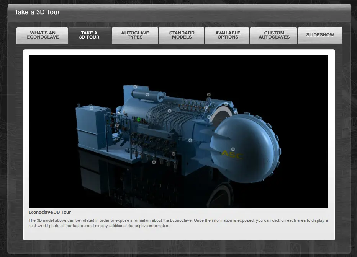The height and width of the screenshot is (257, 357).
Task: Open the Custom Autoclaves tab
Action: coord(273,35)
